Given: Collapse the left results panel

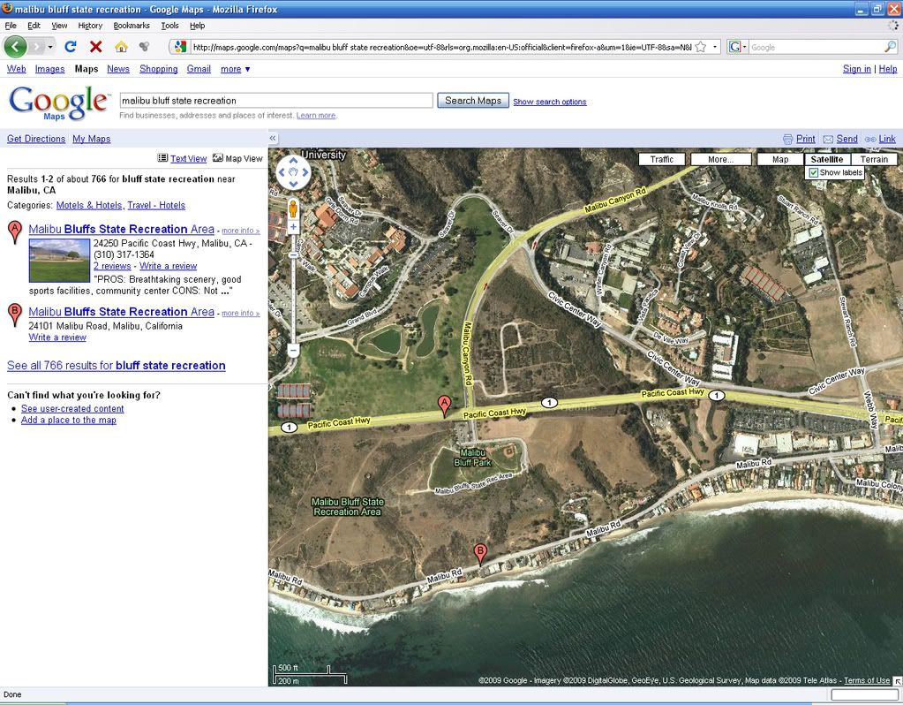Looking at the screenshot, I should coord(273,139).
